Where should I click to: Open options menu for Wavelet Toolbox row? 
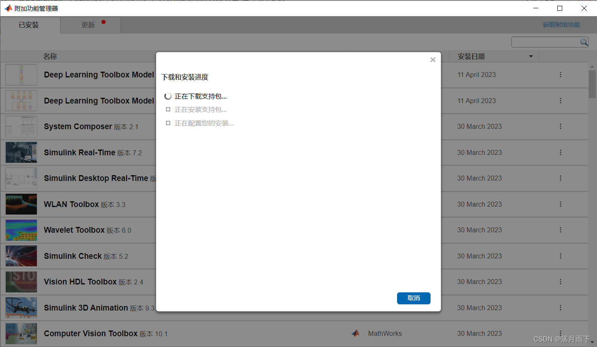coord(561,230)
